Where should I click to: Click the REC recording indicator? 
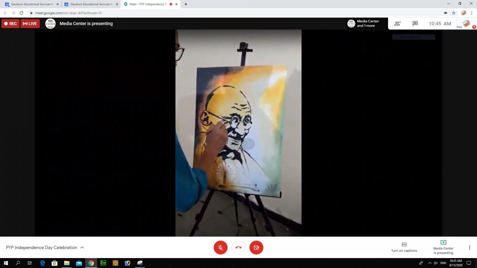(10, 23)
